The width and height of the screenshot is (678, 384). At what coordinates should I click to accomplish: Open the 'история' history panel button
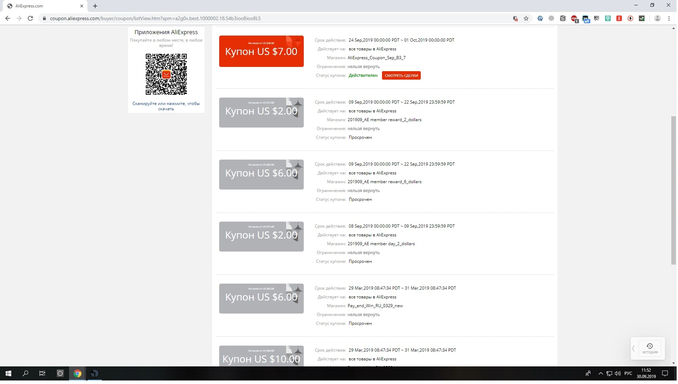point(650,348)
